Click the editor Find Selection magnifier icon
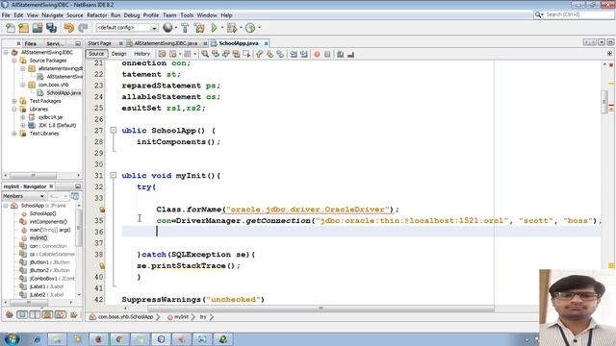The image size is (616, 346). [205, 54]
